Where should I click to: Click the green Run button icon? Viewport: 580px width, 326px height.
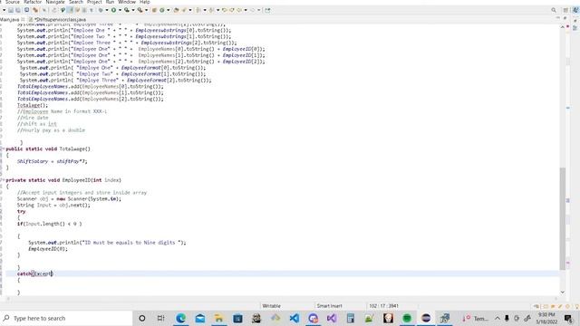[x=113, y=10]
